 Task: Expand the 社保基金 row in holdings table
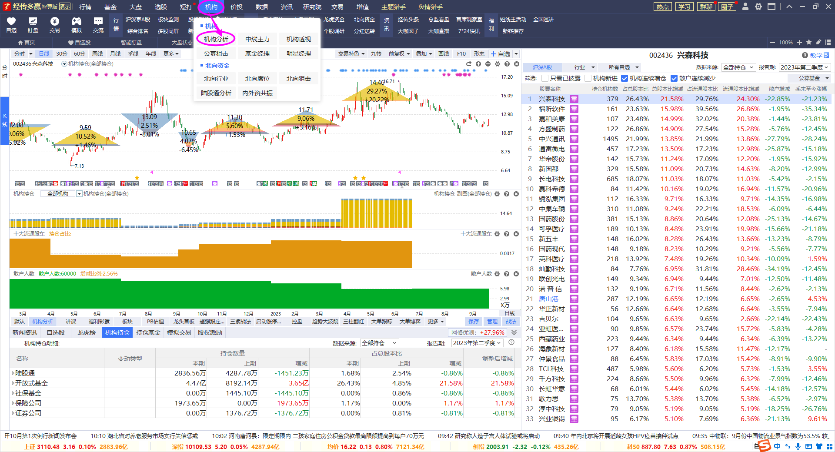pyautogui.click(x=13, y=393)
